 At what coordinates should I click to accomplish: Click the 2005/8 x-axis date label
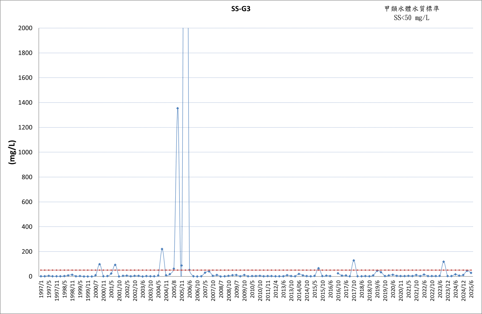(174, 289)
